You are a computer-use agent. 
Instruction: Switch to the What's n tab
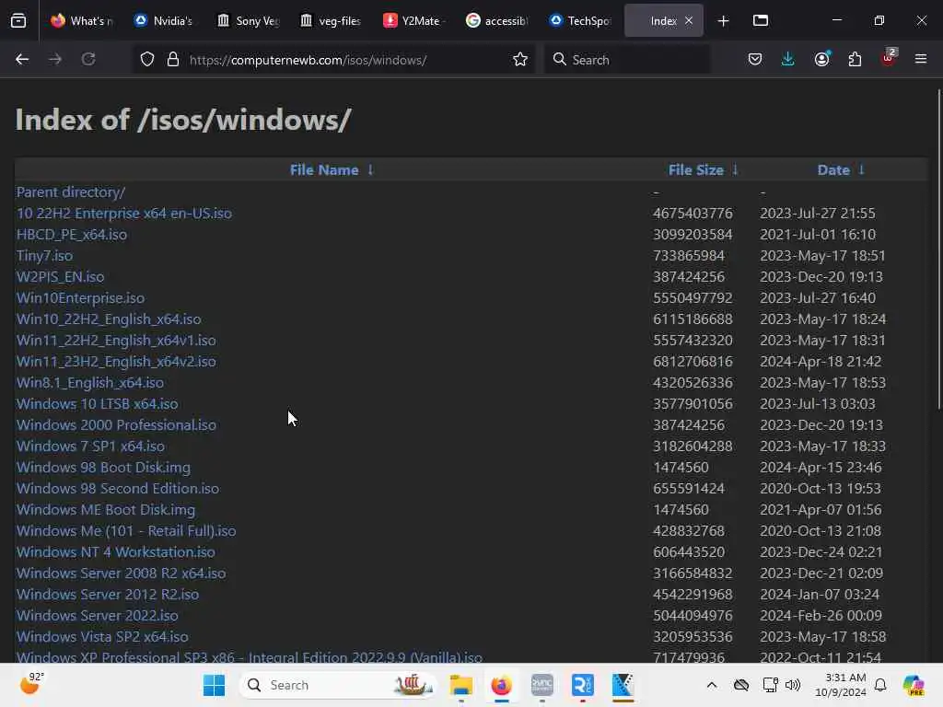(x=82, y=21)
